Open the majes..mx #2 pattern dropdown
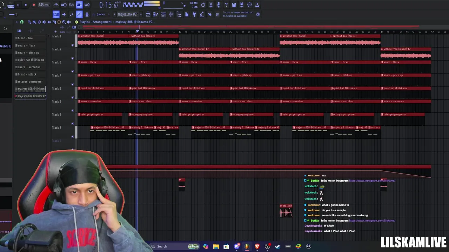 click(127, 14)
